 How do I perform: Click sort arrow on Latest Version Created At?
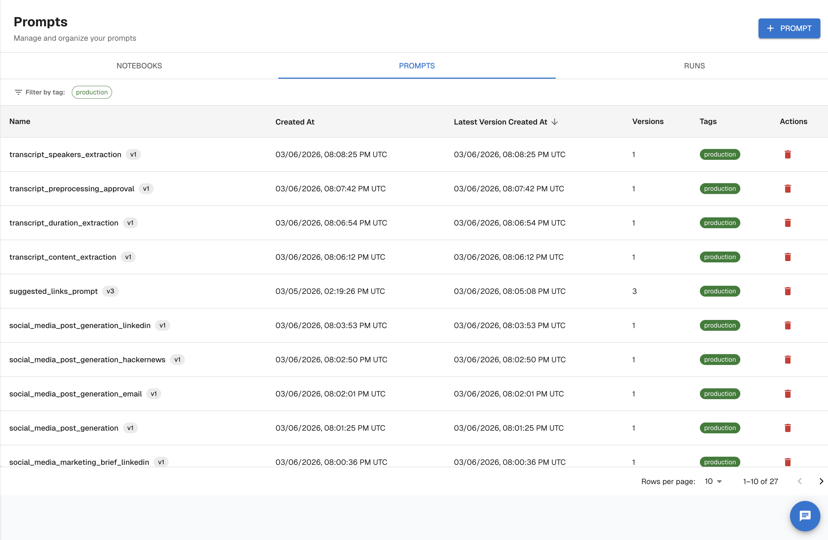tap(555, 122)
